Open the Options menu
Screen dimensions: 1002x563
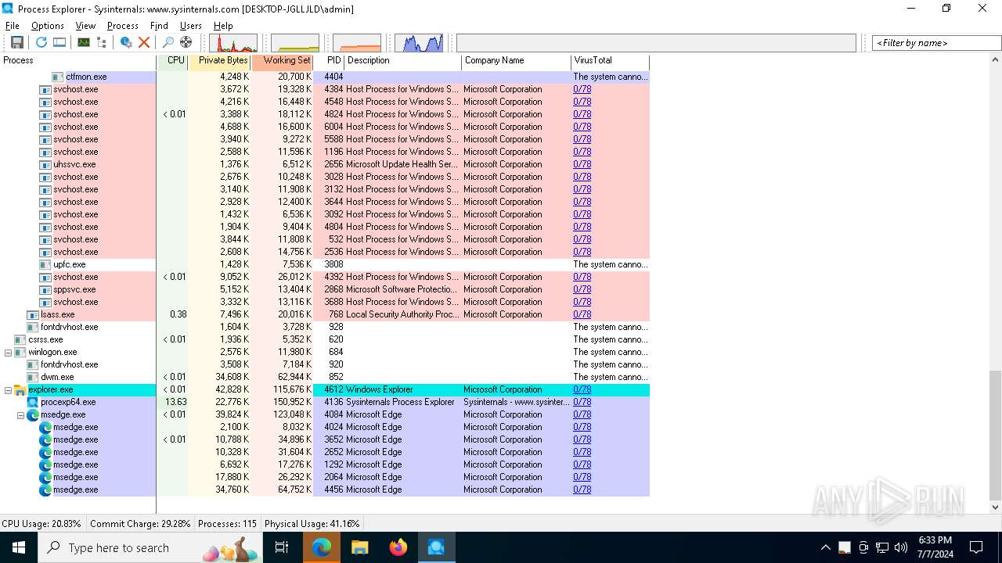click(x=48, y=26)
